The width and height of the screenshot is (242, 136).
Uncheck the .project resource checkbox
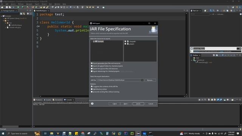click(x=125, y=44)
